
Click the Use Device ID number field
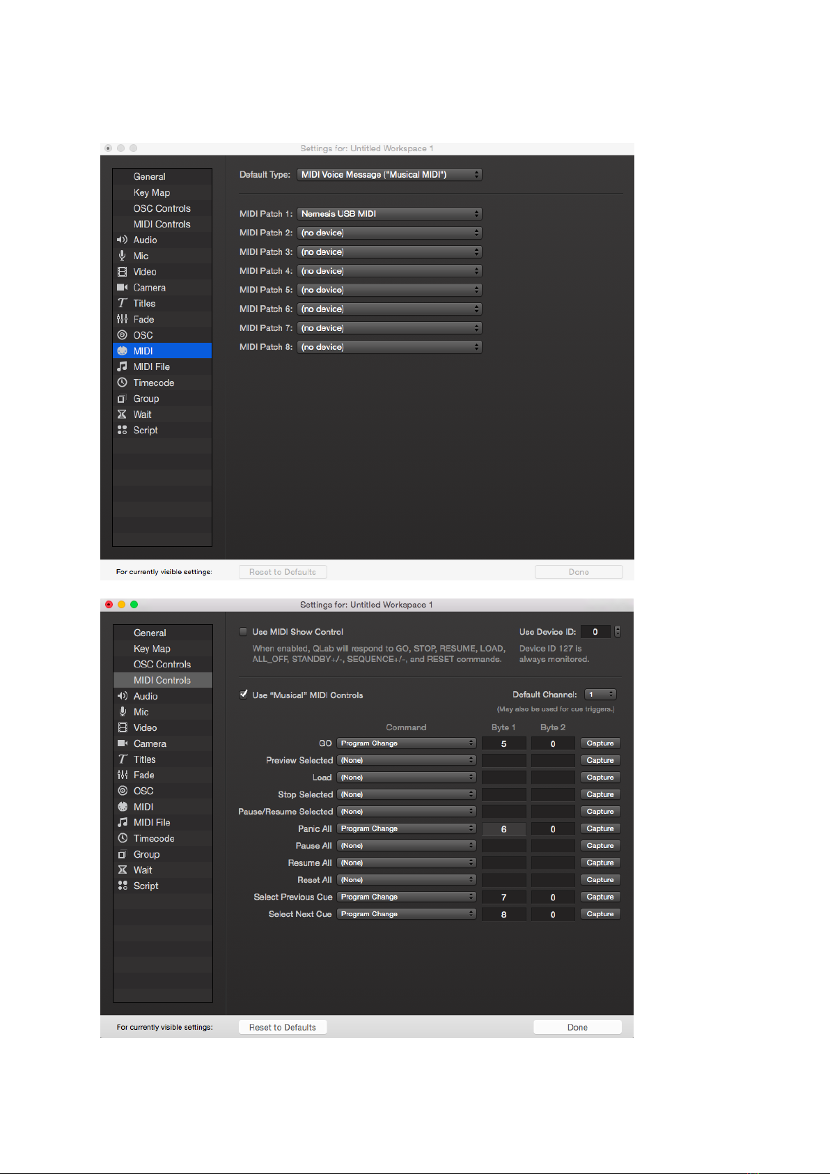595,632
